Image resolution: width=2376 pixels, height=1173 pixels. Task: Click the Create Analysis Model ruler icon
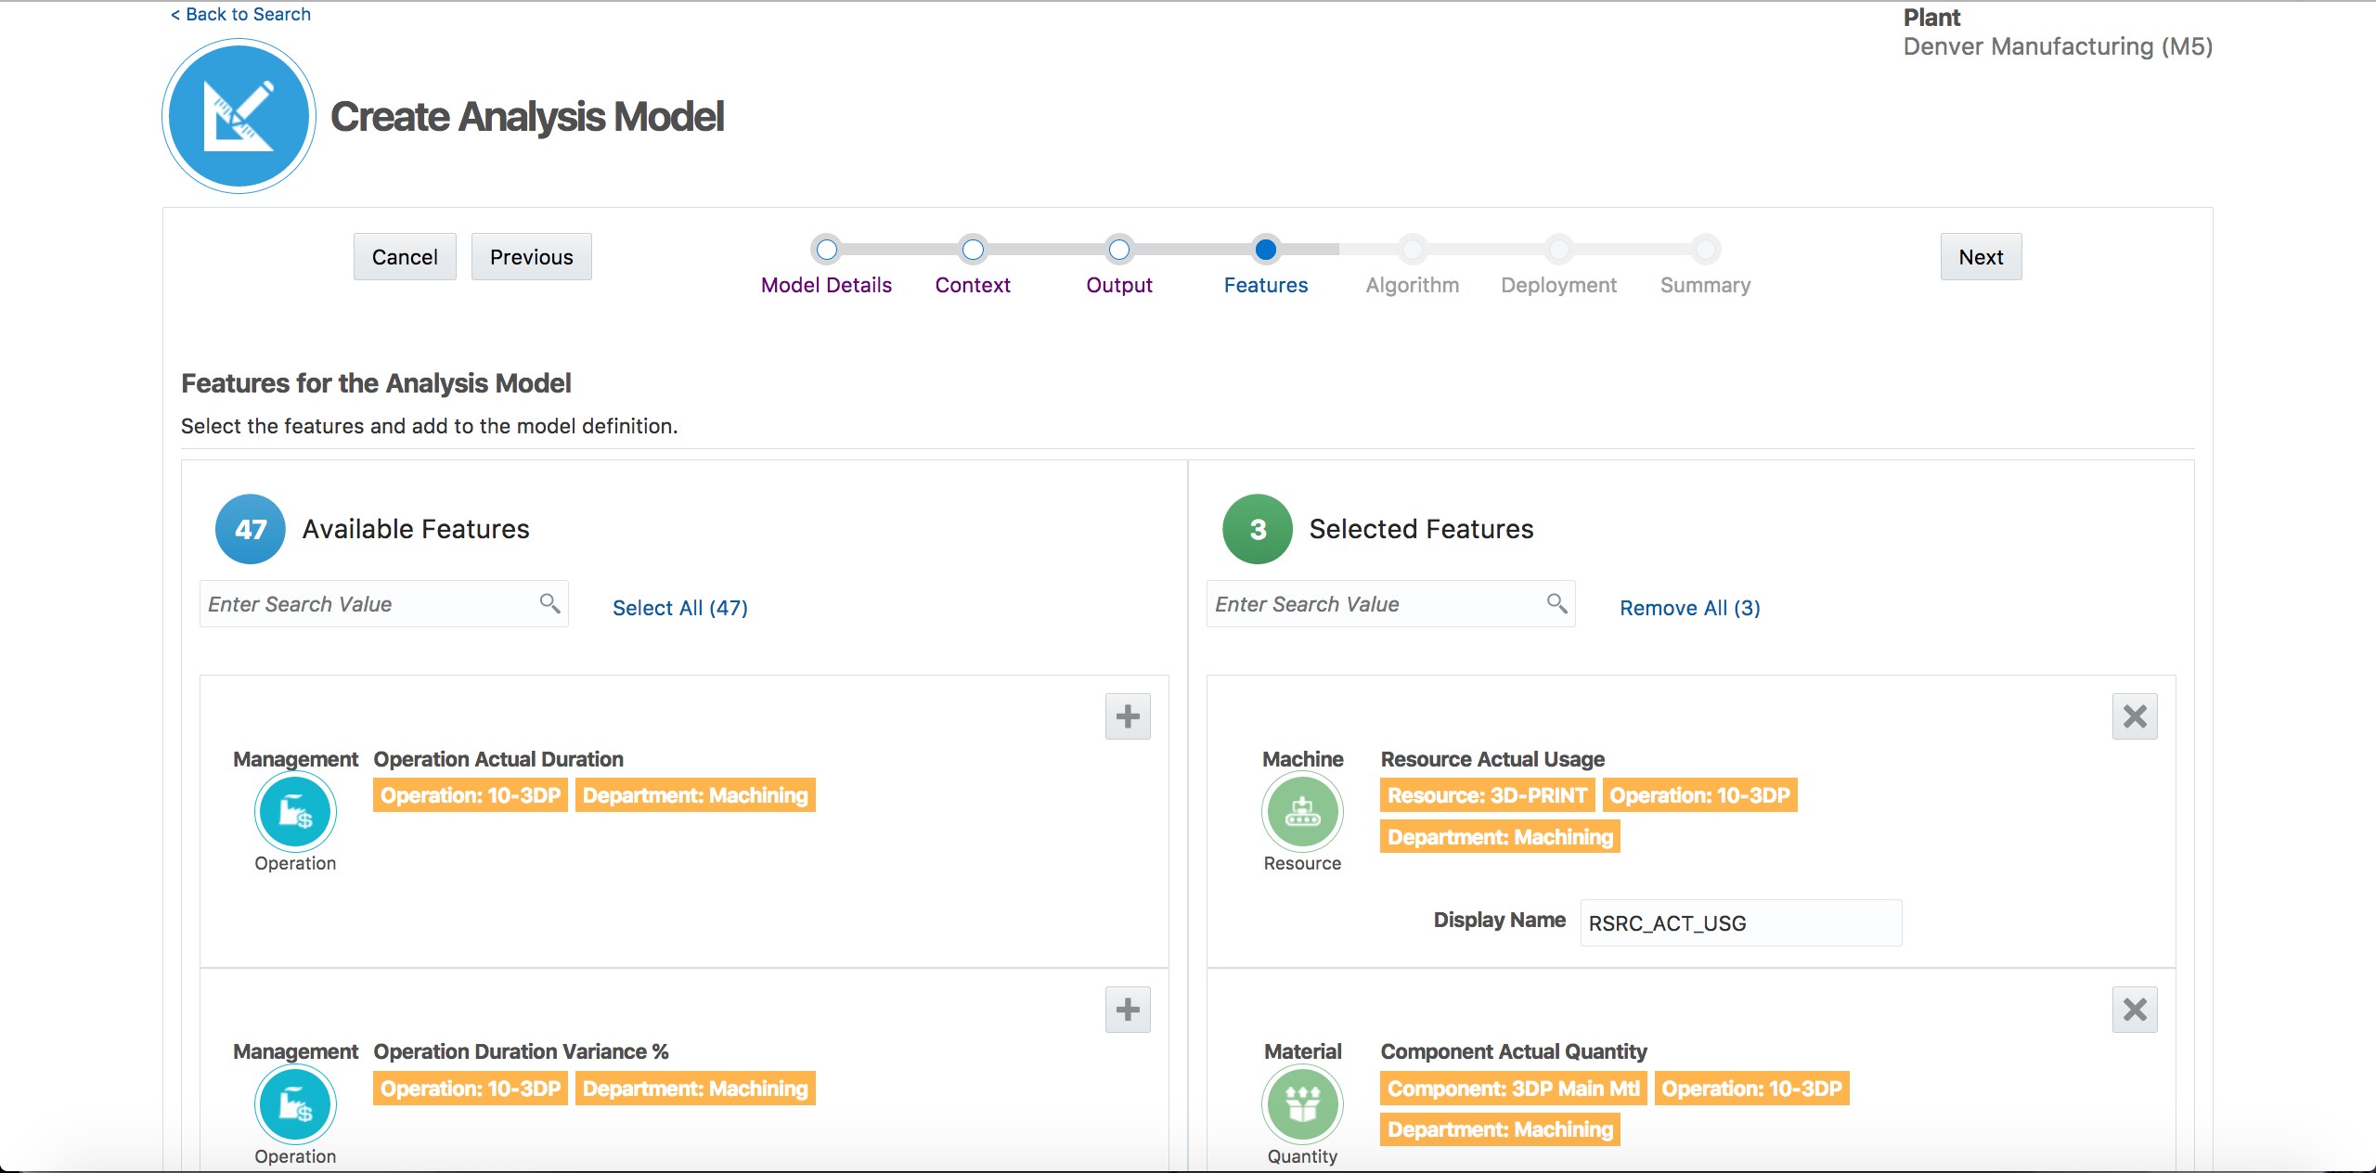[x=238, y=115]
